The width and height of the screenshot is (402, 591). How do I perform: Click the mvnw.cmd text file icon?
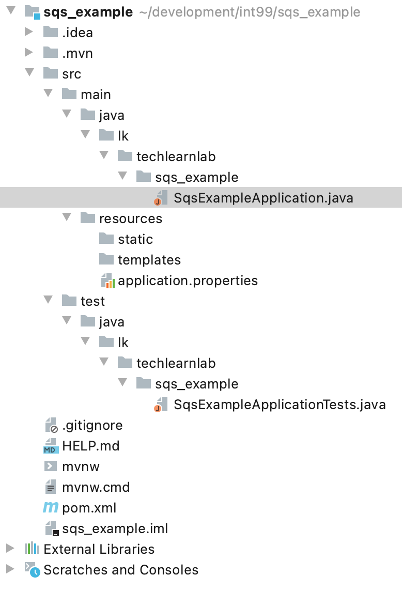51,487
